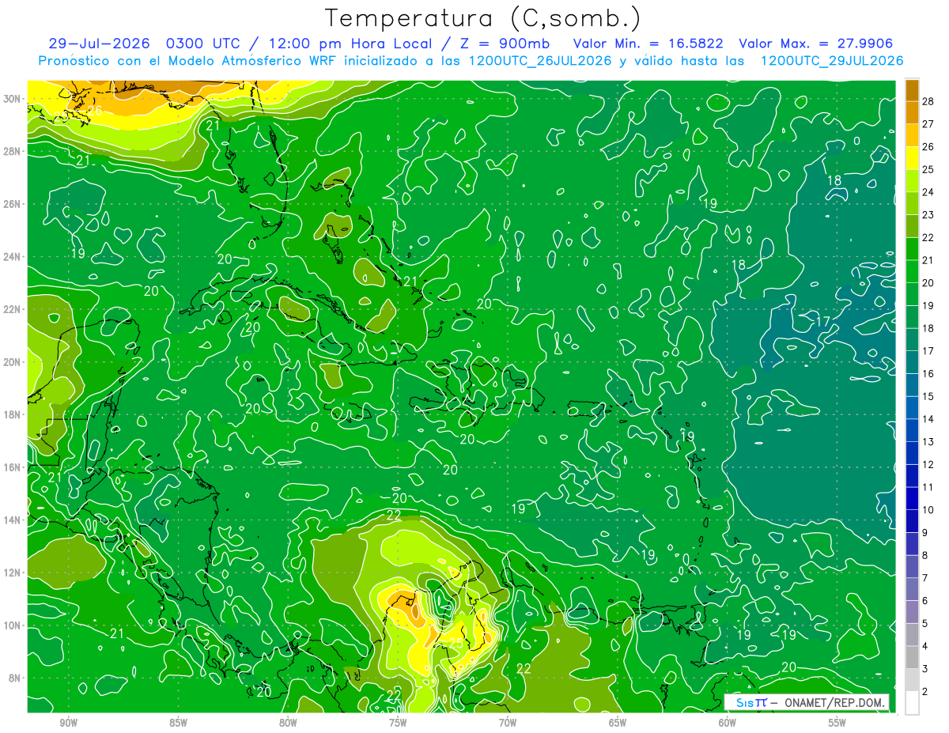Click the "60W" longitude axis label
This screenshot has height=733, width=949.
[728, 723]
